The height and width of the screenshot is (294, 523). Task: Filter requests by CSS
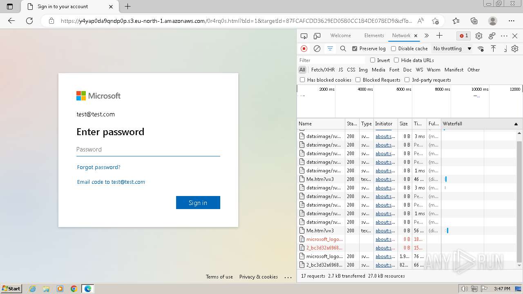(x=351, y=70)
